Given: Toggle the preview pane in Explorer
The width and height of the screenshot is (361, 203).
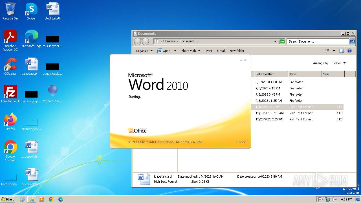Looking at the screenshot, I should click(x=342, y=51).
